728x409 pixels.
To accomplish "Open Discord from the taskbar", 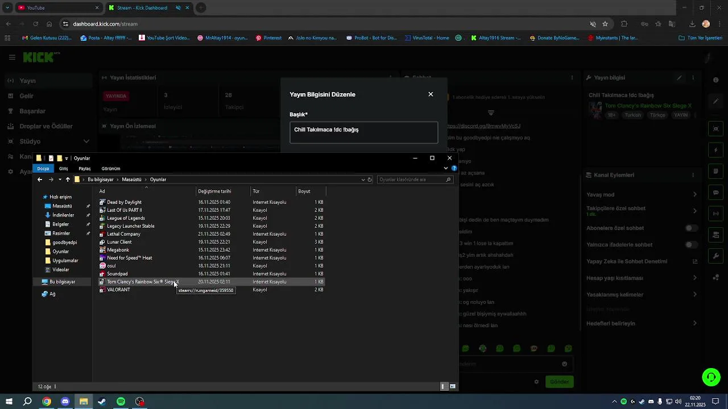I will tap(65, 402).
